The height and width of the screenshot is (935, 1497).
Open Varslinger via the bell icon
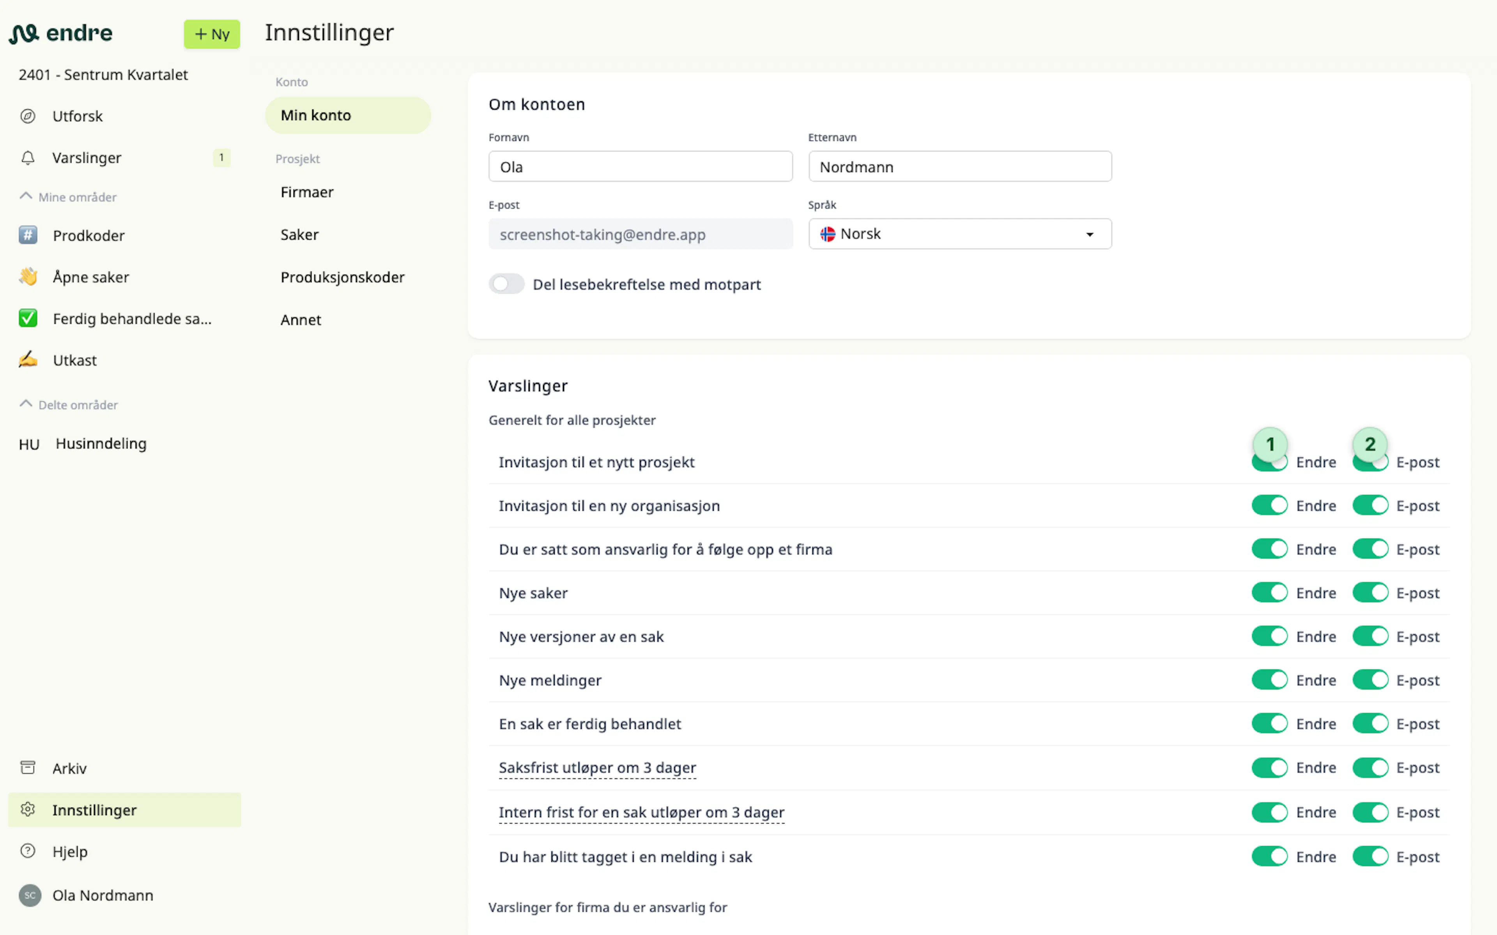click(28, 158)
